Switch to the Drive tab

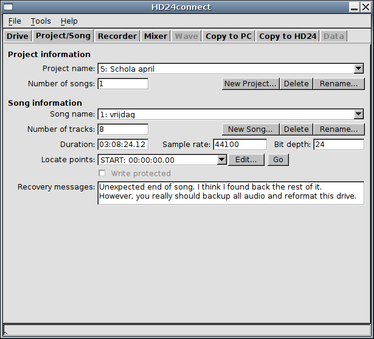(18, 36)
